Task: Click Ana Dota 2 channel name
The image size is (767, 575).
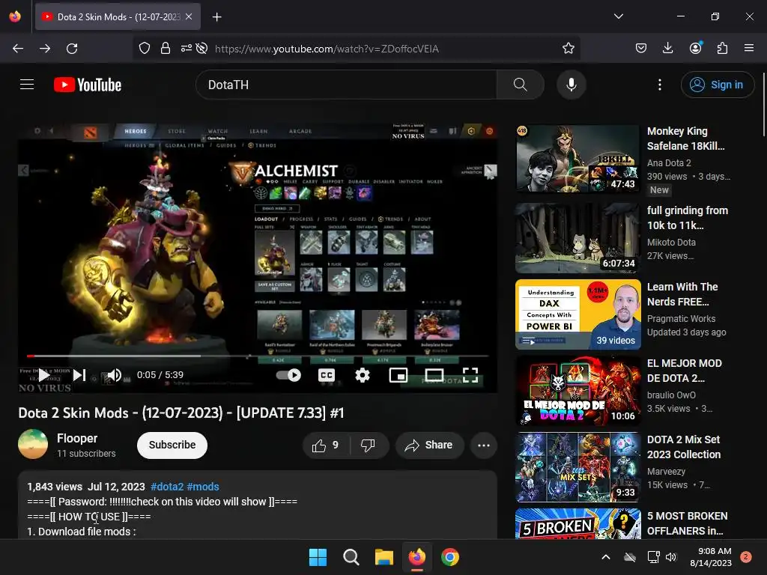Action: point(669,162)
